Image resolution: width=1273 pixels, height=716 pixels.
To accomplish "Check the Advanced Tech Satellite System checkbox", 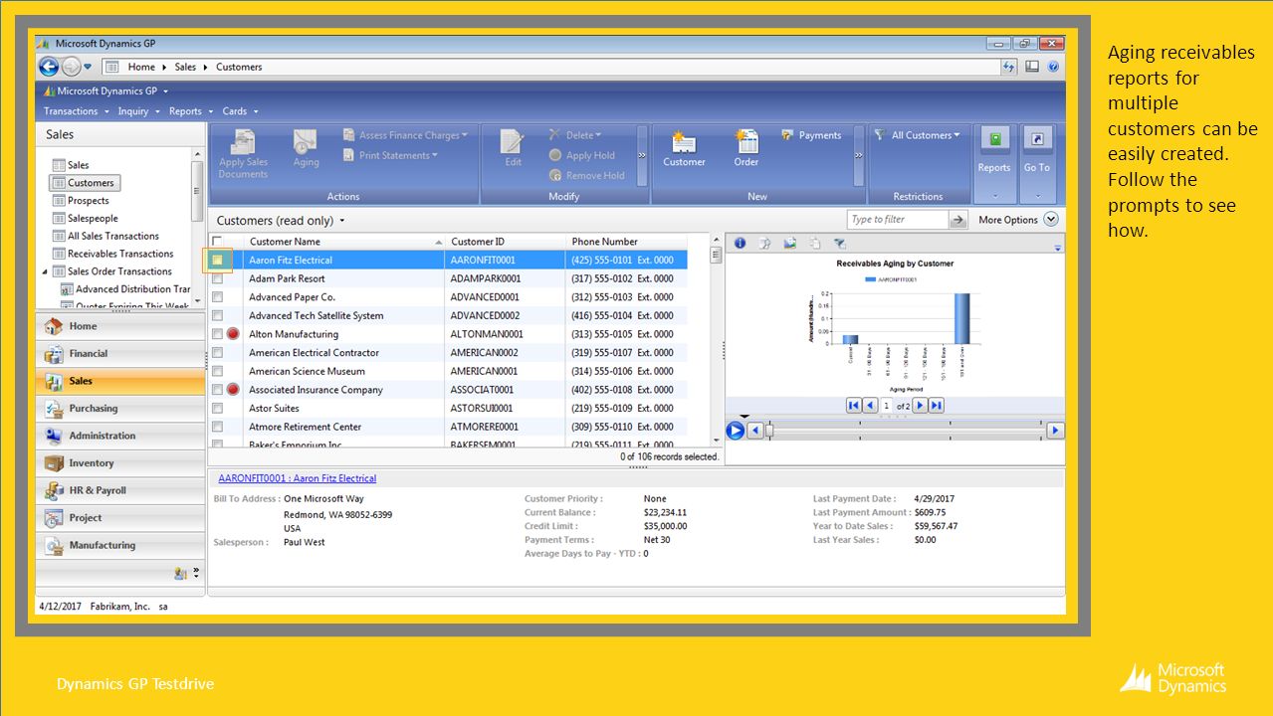I will pos(217,315).
